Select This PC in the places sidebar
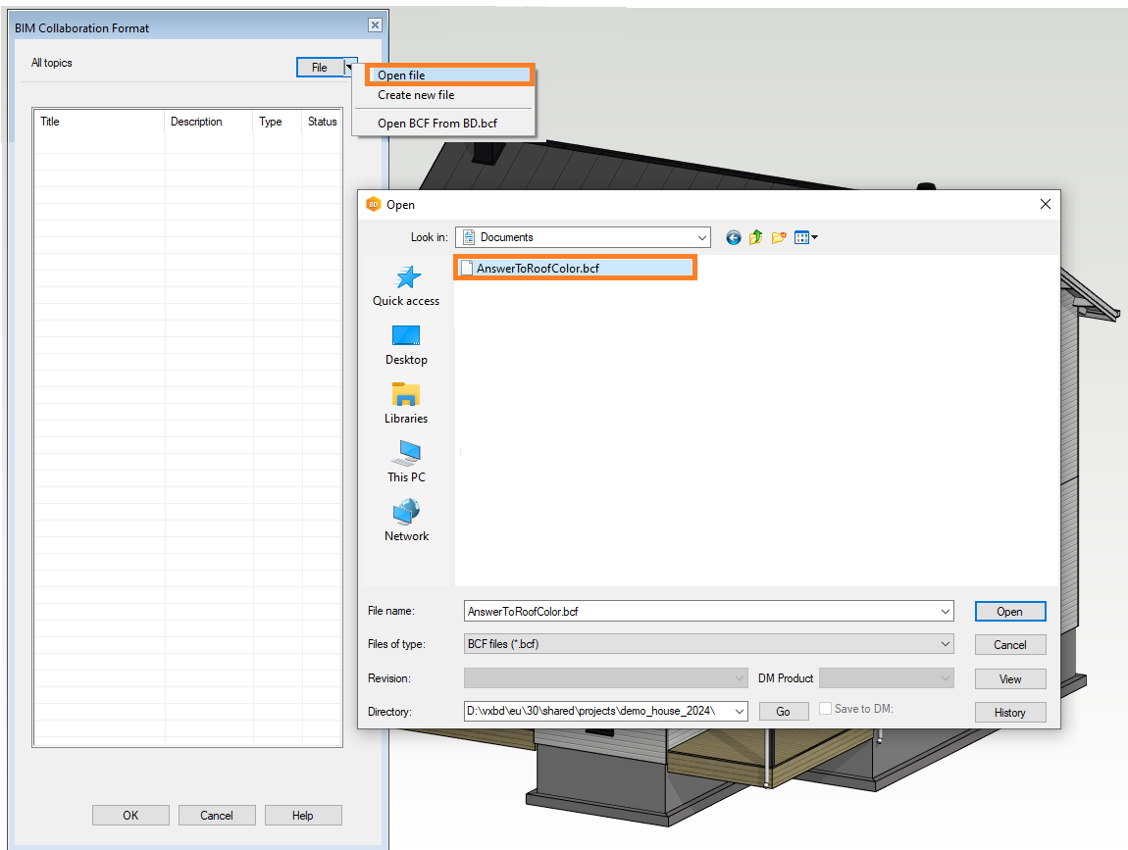Screen dimensions: 1128x850 tap(406, 462)
